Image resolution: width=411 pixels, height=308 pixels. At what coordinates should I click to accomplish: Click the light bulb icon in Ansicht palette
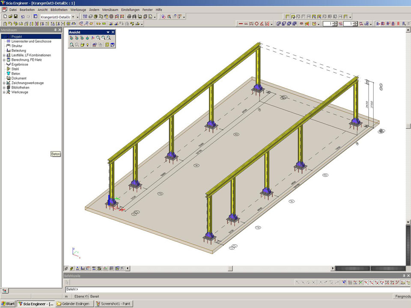click(88, 44)
